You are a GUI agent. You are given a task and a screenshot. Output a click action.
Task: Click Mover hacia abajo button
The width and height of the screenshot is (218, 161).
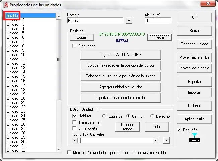[194, 68]
